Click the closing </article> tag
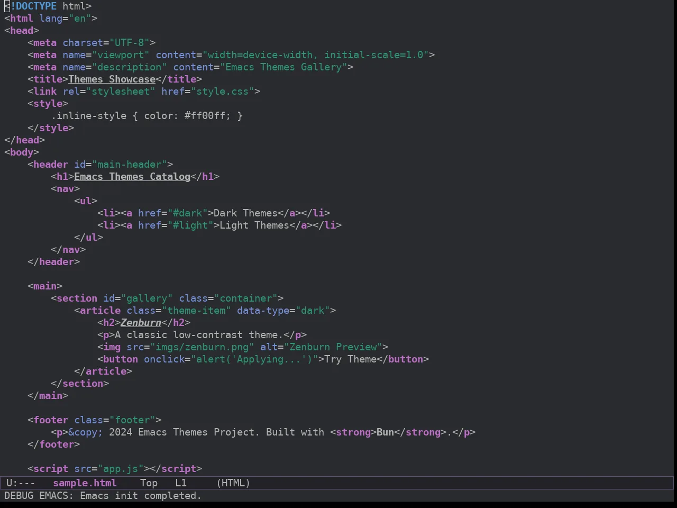677x508 pixels. 103,371
